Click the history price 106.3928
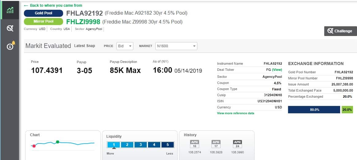357x160 pixels. pyautogui.click(x=216, y=152)
